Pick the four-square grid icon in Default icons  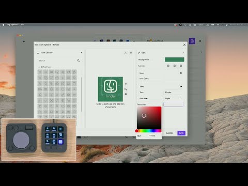coord(45,89)
